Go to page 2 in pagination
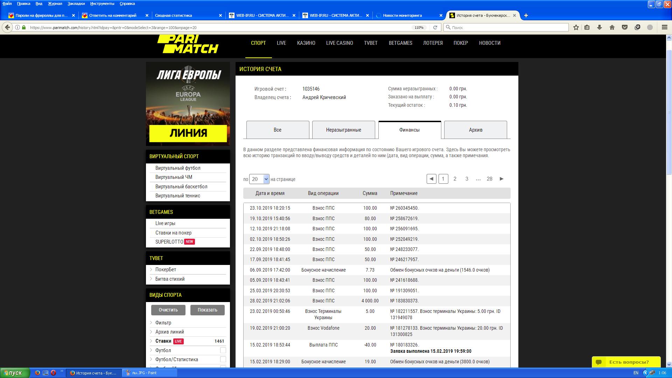 pos(455,179)
